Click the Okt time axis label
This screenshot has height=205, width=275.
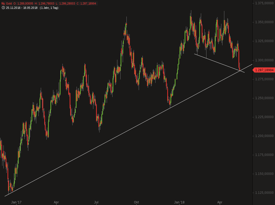(136, 202)
